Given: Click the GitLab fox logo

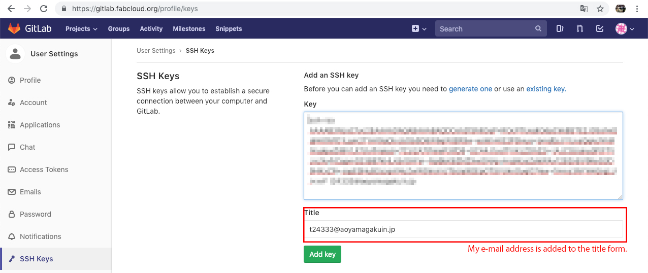Looking at the screenshot, I should coord(14,29).
